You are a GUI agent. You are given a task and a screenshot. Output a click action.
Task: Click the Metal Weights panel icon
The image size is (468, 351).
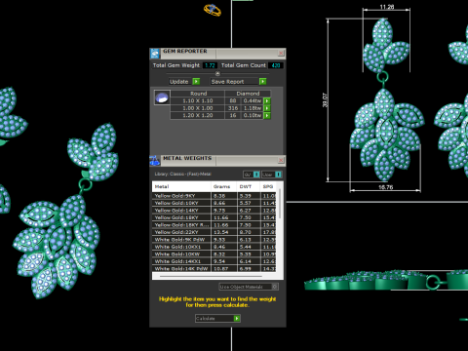tap(155, 160)
